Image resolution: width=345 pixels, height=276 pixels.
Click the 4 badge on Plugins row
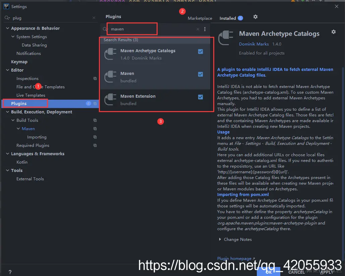[89, 103]
